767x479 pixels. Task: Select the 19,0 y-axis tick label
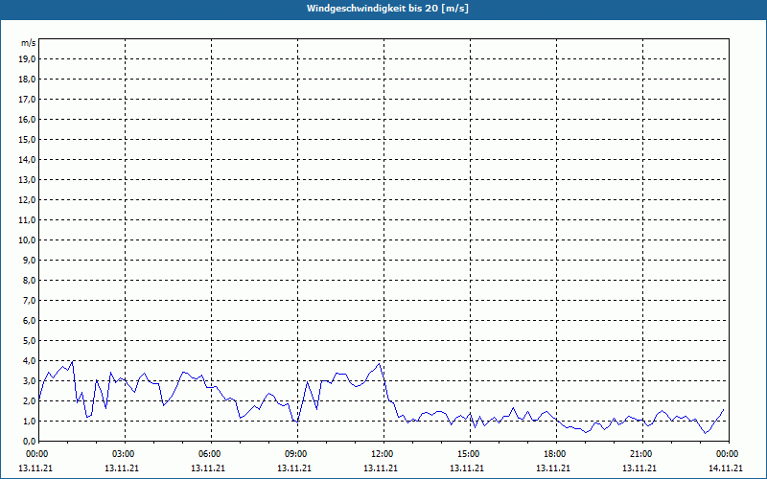pyautogui.click(x=28, y=58)
